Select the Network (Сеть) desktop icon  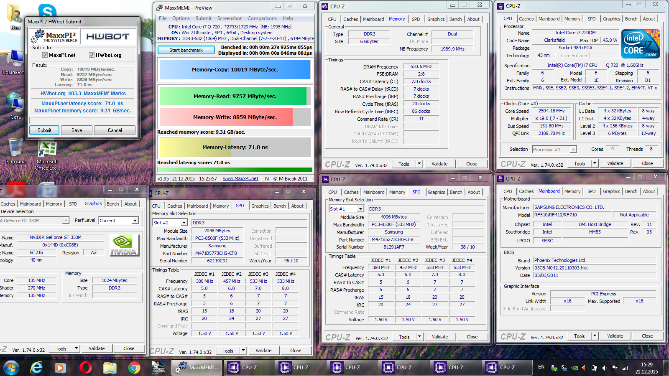pyautogui.click(x=15, y=106)
